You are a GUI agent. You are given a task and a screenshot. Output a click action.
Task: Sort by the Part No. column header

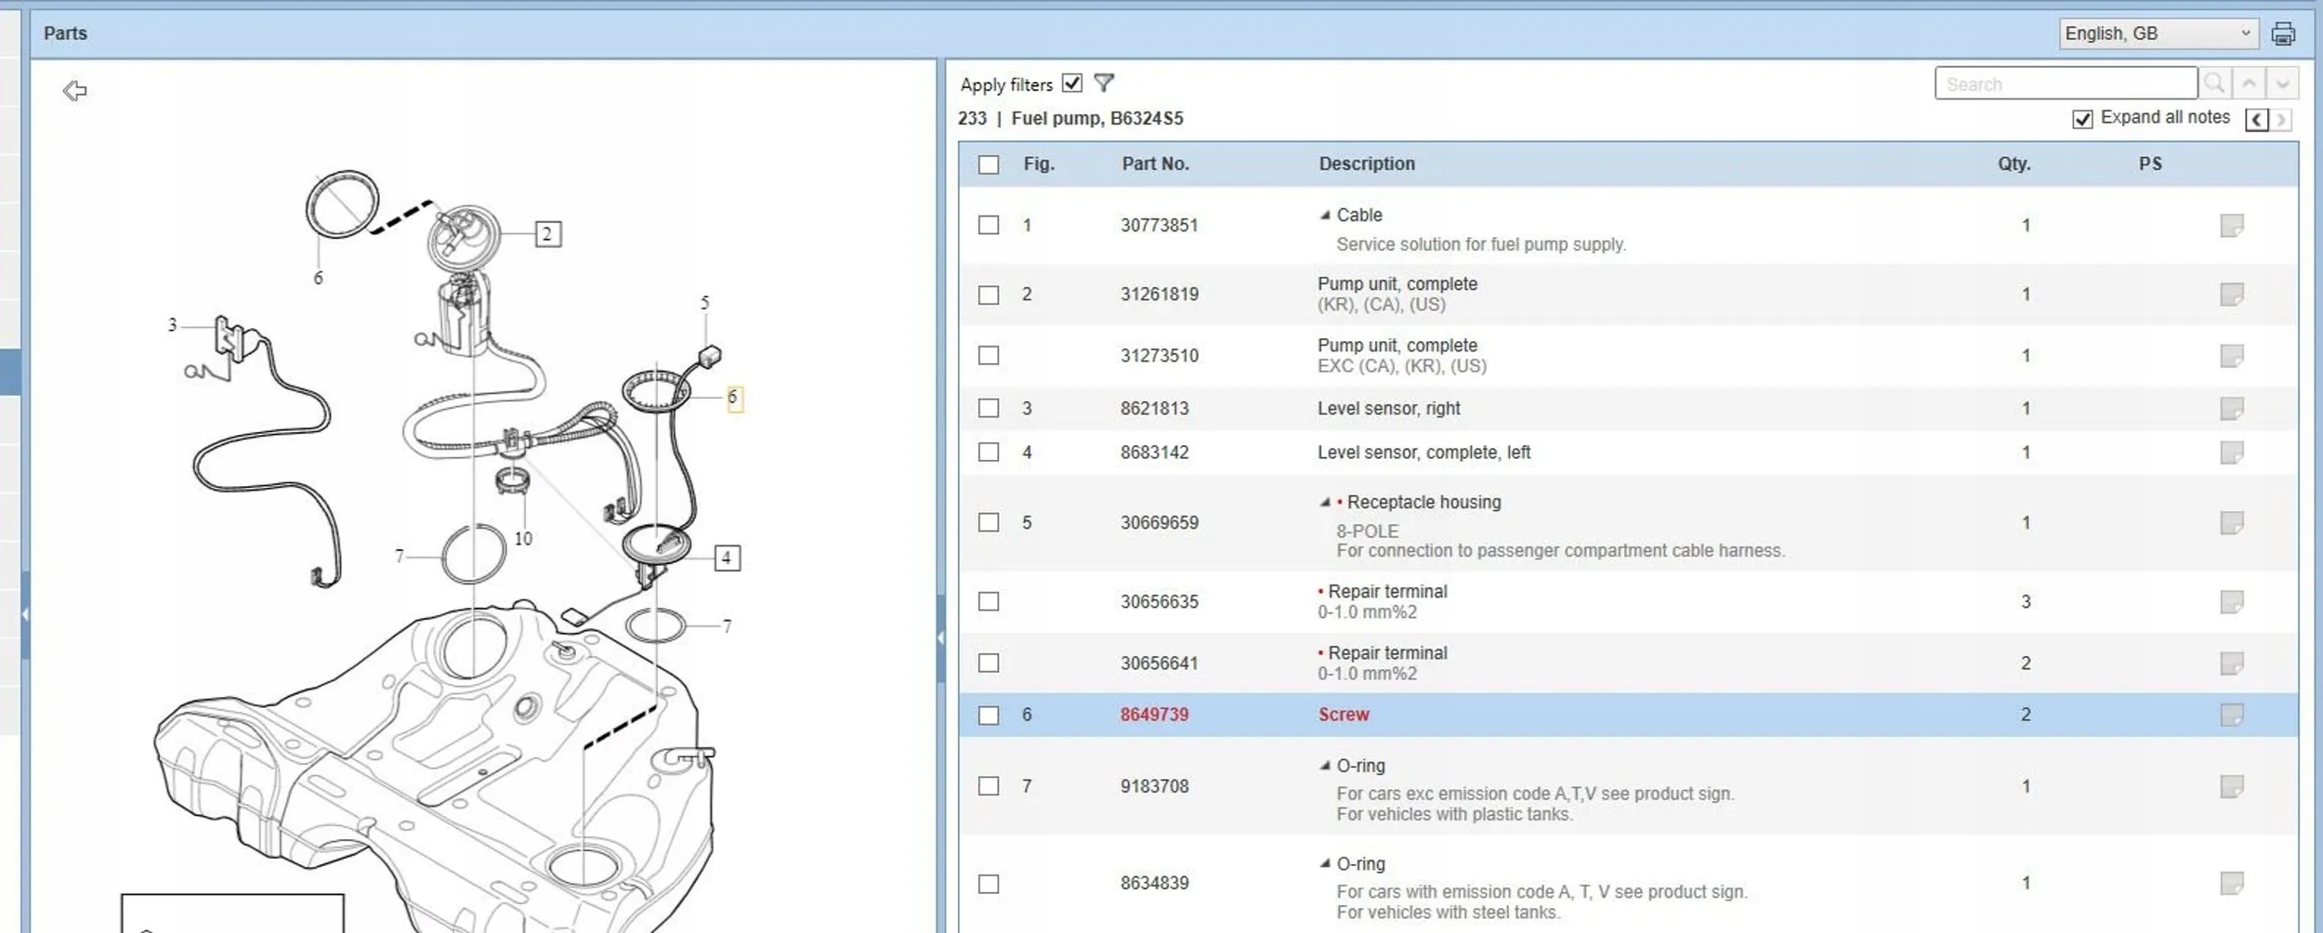1155,164
